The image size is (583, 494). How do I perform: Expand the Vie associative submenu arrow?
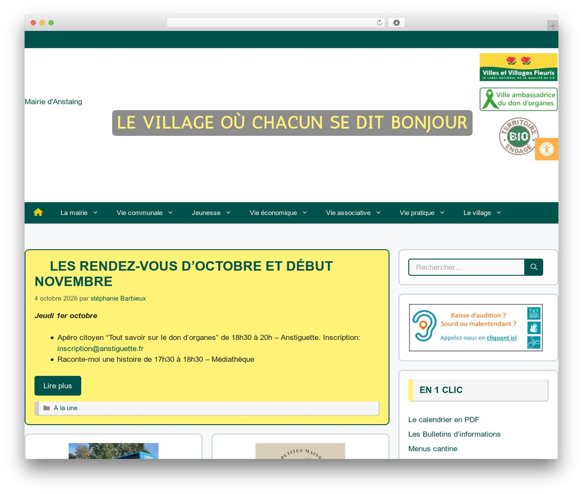point(378,213)
